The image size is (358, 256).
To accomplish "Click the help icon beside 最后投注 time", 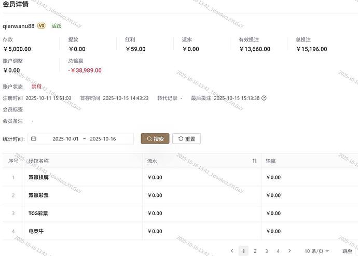I will (x=264, y=98).
